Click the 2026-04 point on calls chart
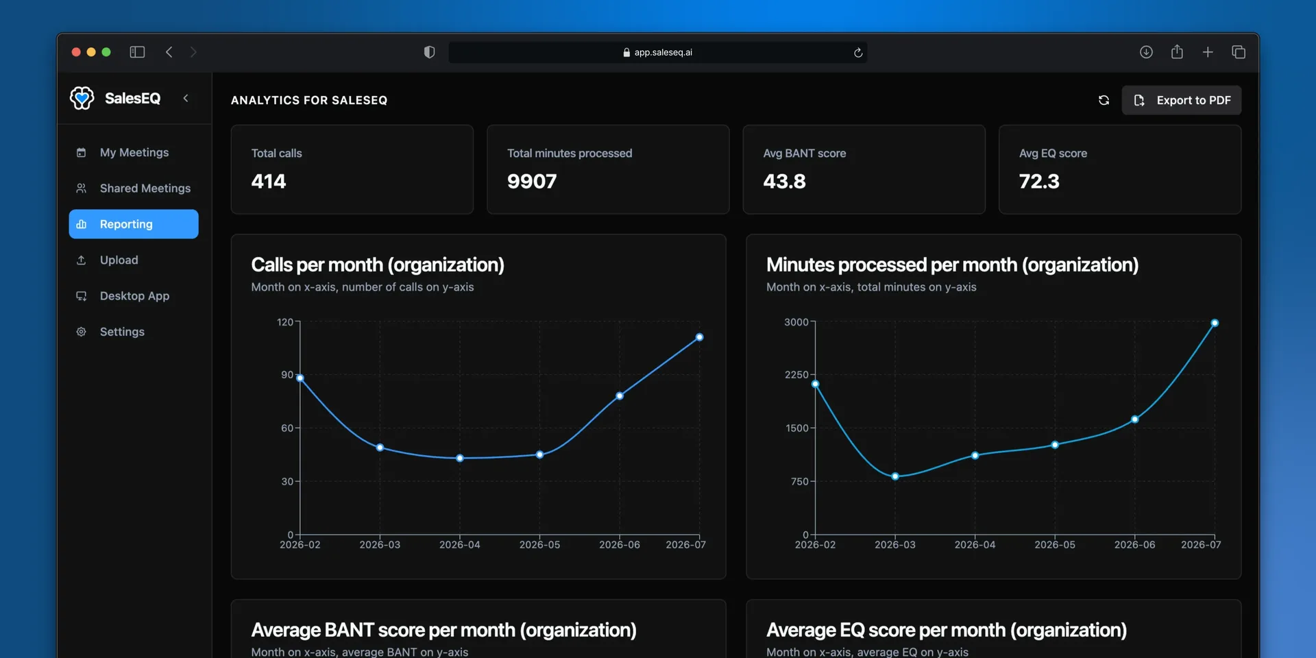This screenshot has height=658, width=1316. tap(460, 458)
